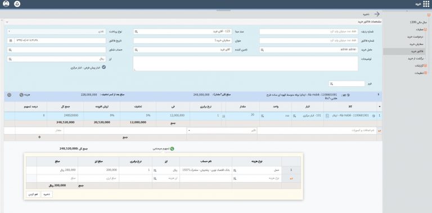Open lookup icon in ارز cell of row 1

click(x=155, y=170)
